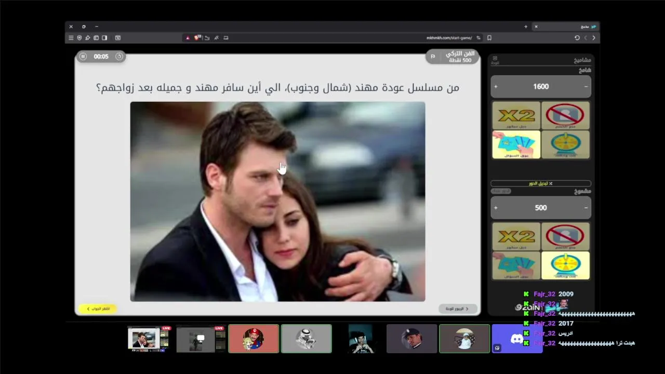Increase team مشموخ score with plus button
The height and width of the screenshot is (374, 665).
496,208
